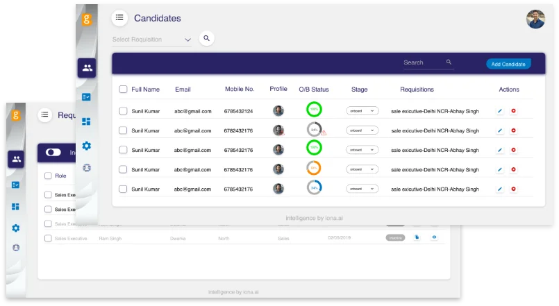Click the eye icon in the Ram Singh row
The height and width of the screenshot is (306, 559).
(434, 237)
